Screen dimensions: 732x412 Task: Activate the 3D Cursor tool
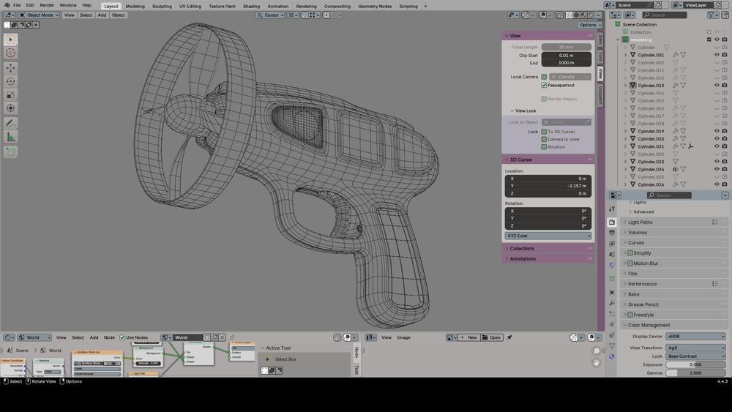point(10,53)
